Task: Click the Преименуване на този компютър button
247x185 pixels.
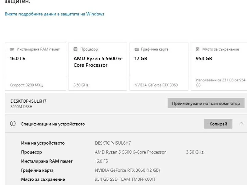Action: click(206, 103)
